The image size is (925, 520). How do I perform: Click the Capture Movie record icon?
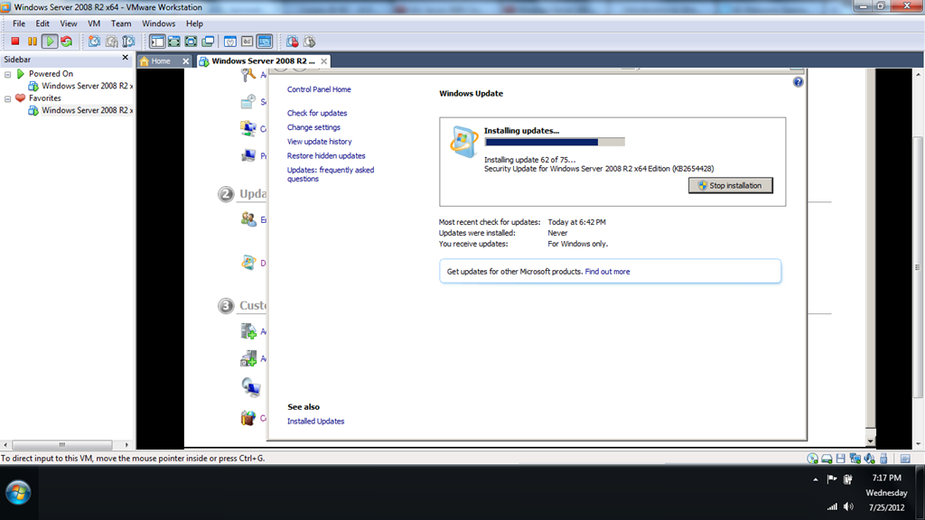pos(293,42)
